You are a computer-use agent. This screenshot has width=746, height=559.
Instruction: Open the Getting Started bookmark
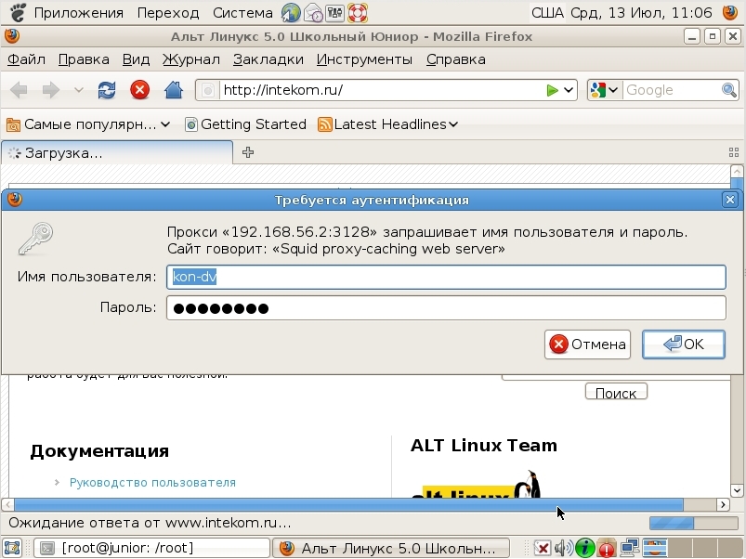pos(245,124)
